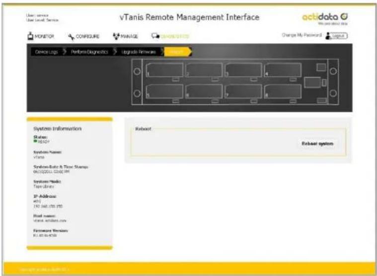This screenshot has height=276, width=377.
Task: Click the System Date & Time Stamp label
Action: (61, 167)
